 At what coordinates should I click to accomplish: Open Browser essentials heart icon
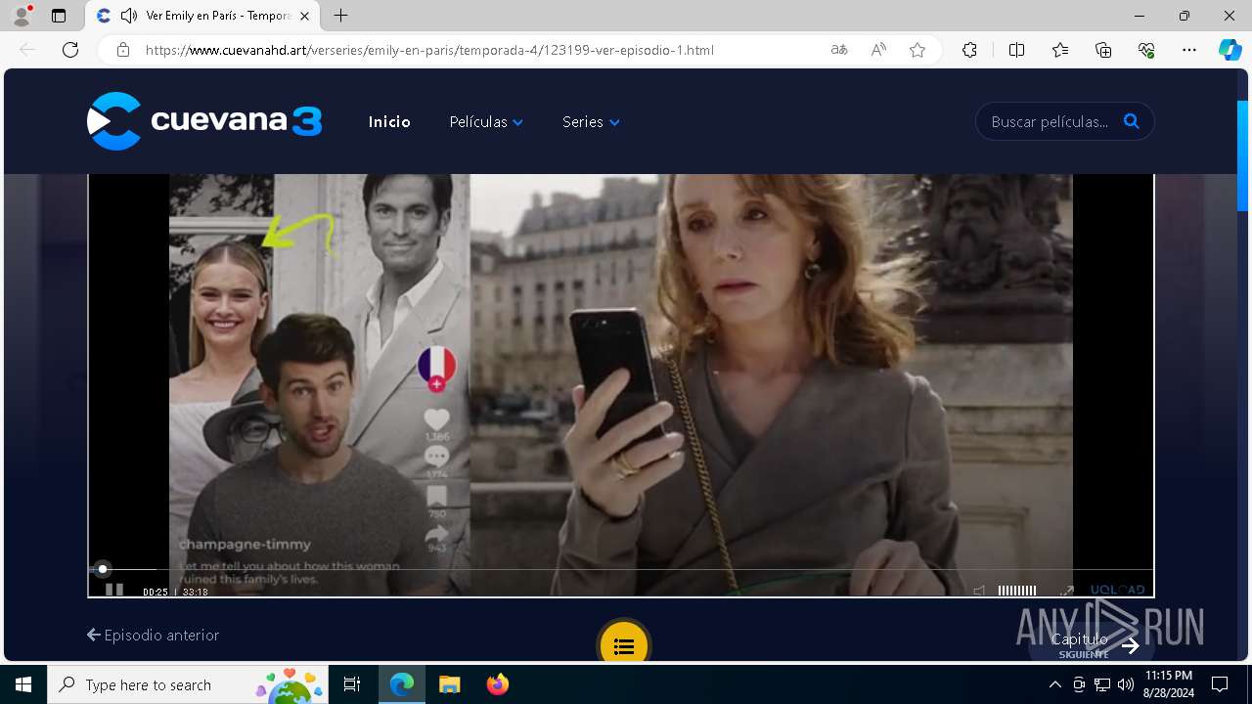coord(1146,50)
